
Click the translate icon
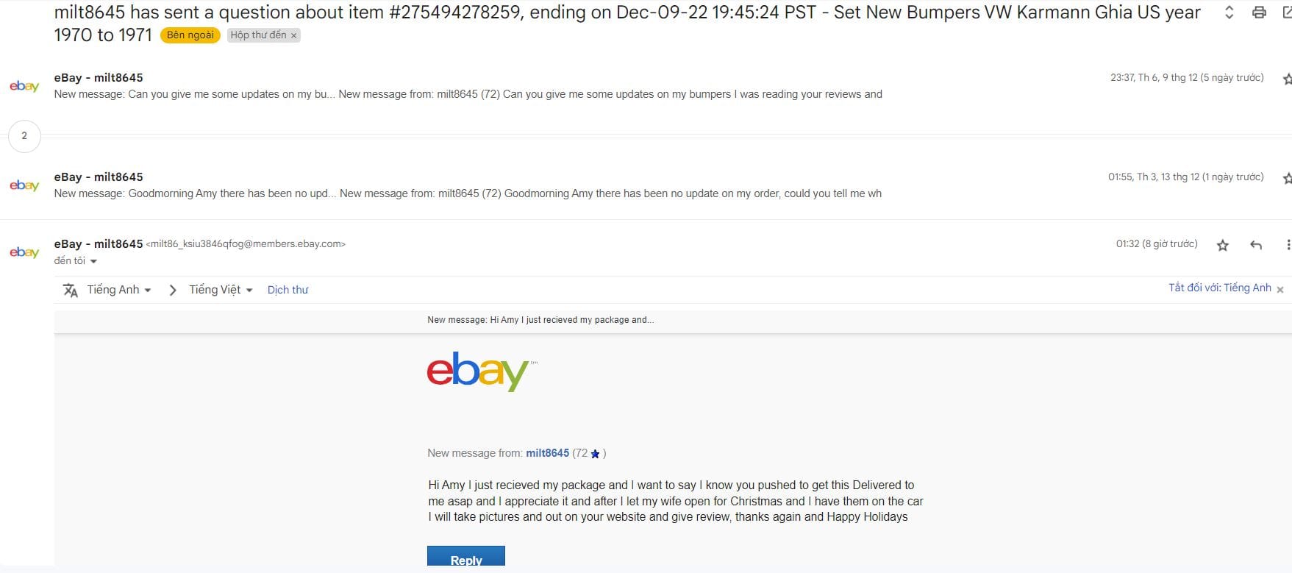[71, 290]
